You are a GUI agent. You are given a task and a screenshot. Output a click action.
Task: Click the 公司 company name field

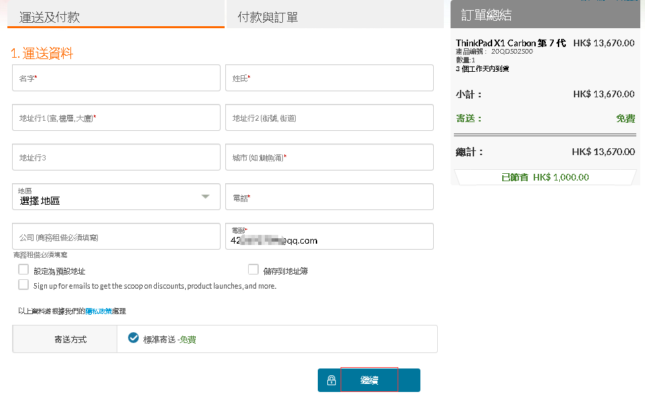pos(116,236)
